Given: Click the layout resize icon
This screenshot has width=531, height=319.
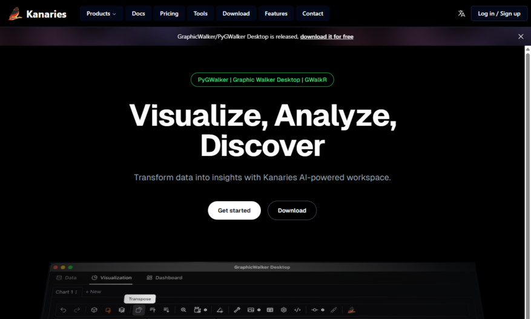Looking at the screenshot, I should point(197,310).
